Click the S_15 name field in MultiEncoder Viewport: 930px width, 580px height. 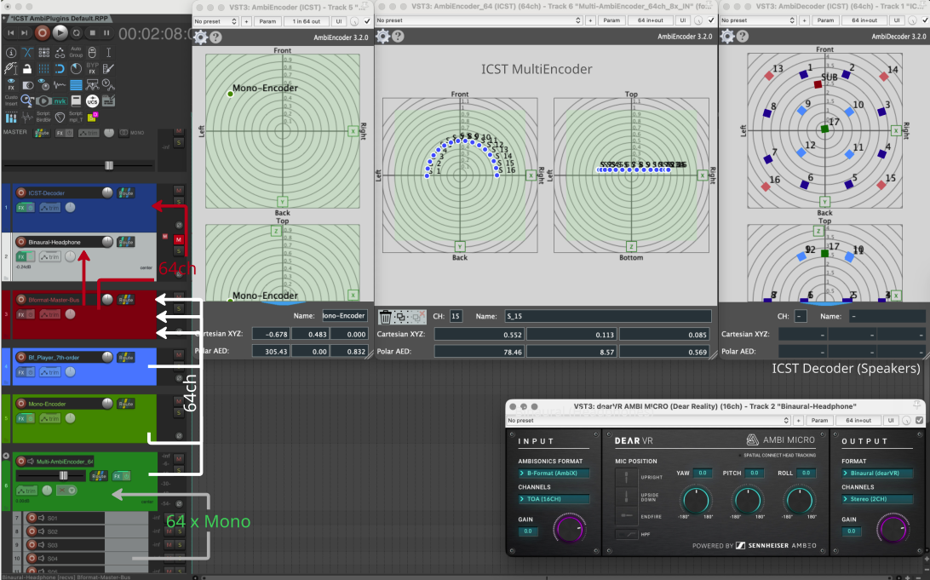(x=607, y=316)
